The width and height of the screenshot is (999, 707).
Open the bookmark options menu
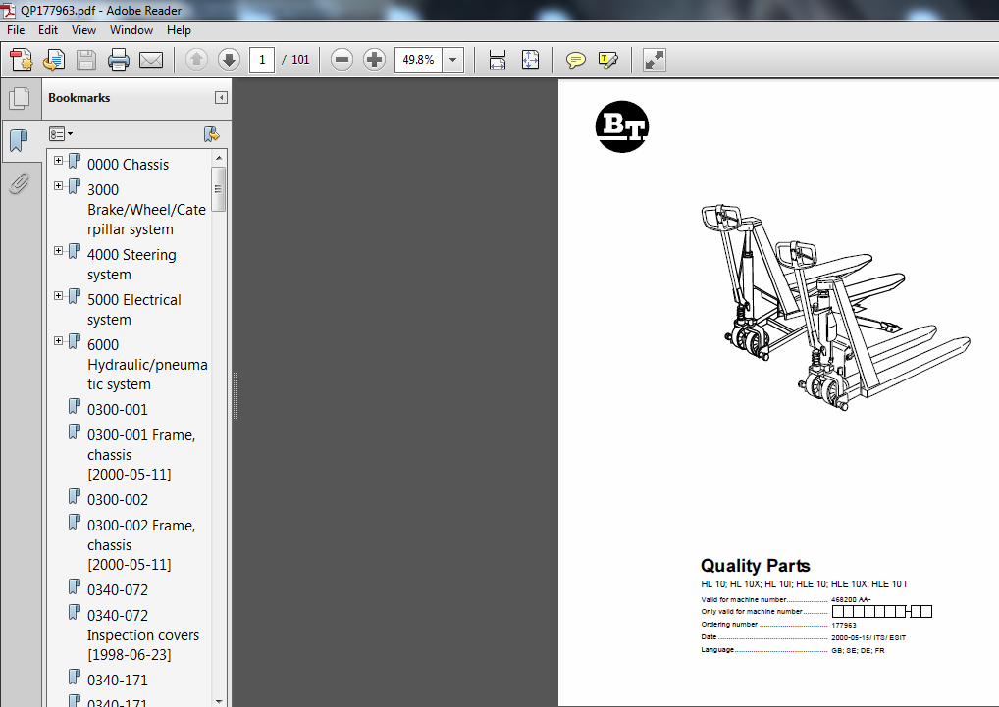pyautogui.click(x=61, y=134)
